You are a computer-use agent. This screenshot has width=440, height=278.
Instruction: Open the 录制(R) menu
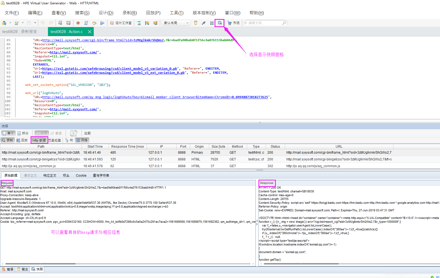pyautogui.click(x=130, y=13)
